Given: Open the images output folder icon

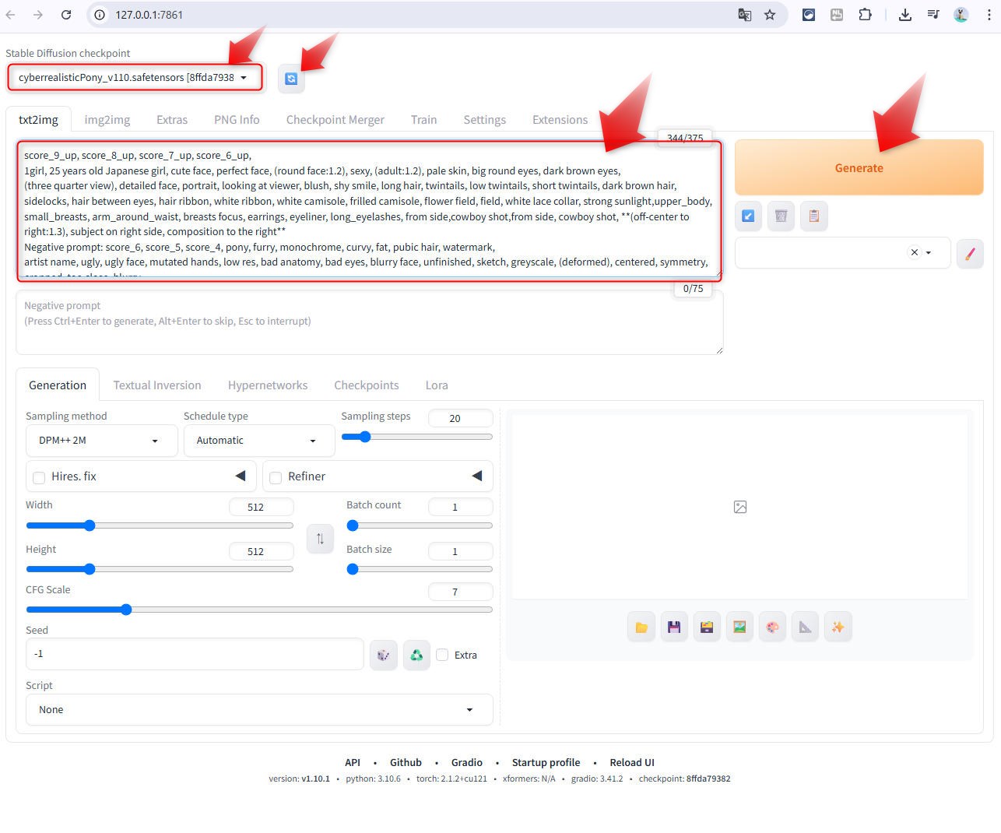Looking at the screenshot, I should 641,627.
